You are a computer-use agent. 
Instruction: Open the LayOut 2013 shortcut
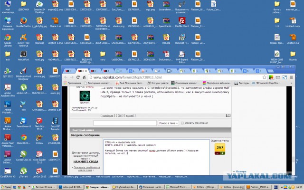[39, 171]
